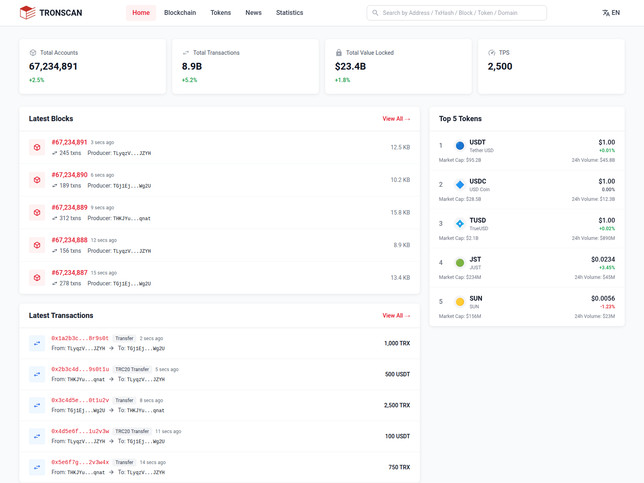Open the Statistics menu
Viewport: 644px width, 483px height.
289,13
